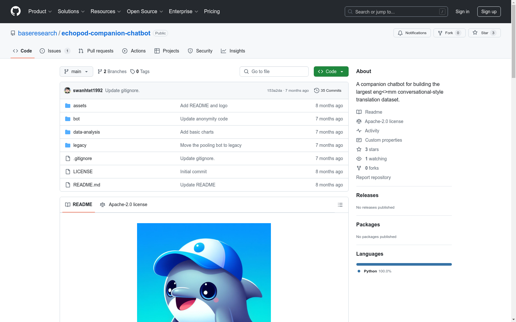Screen dimensions: 516x322
Task: Expand the Solutions menu
Action: coord(71,11)
